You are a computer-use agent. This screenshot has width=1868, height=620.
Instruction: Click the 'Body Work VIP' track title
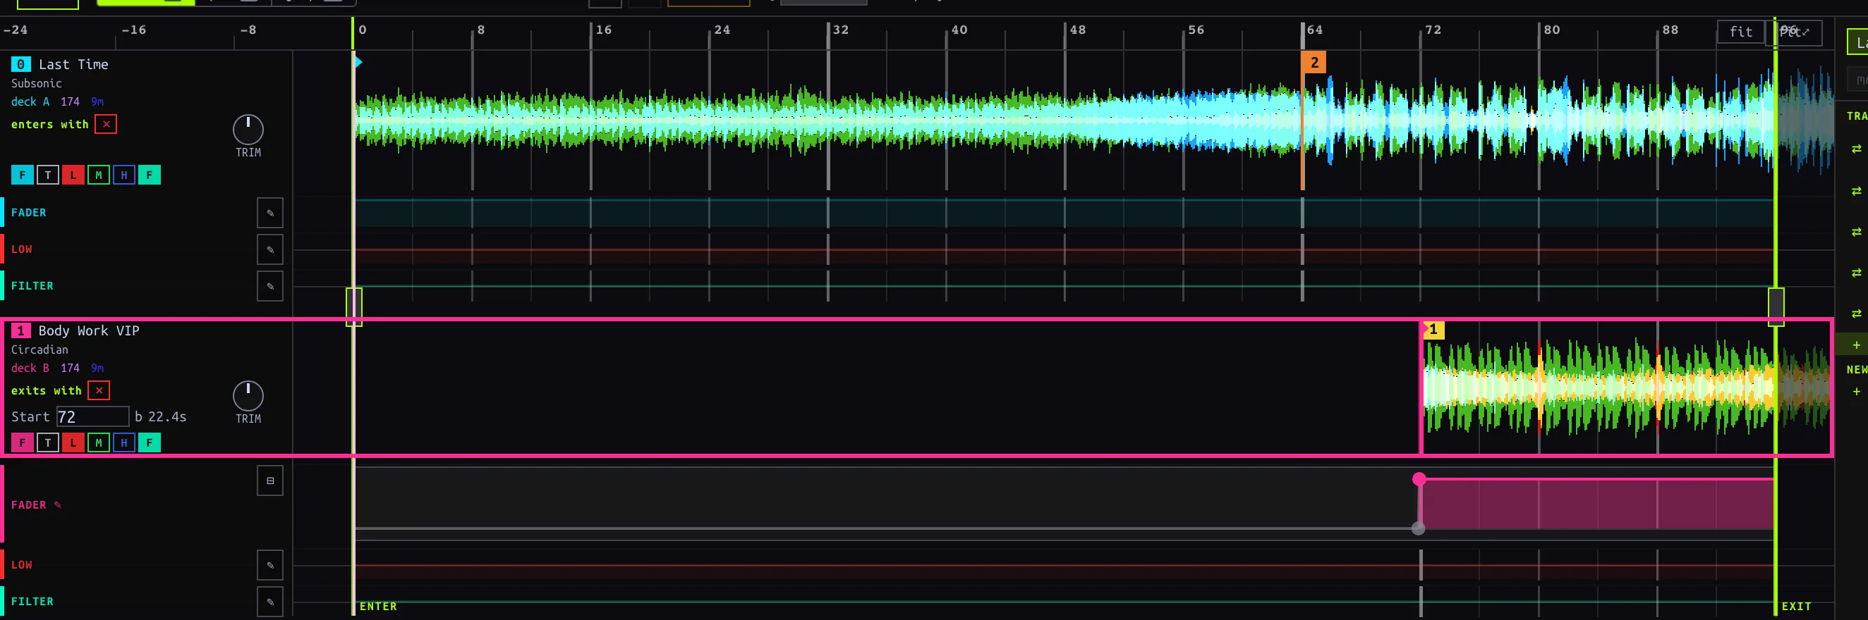88,331
